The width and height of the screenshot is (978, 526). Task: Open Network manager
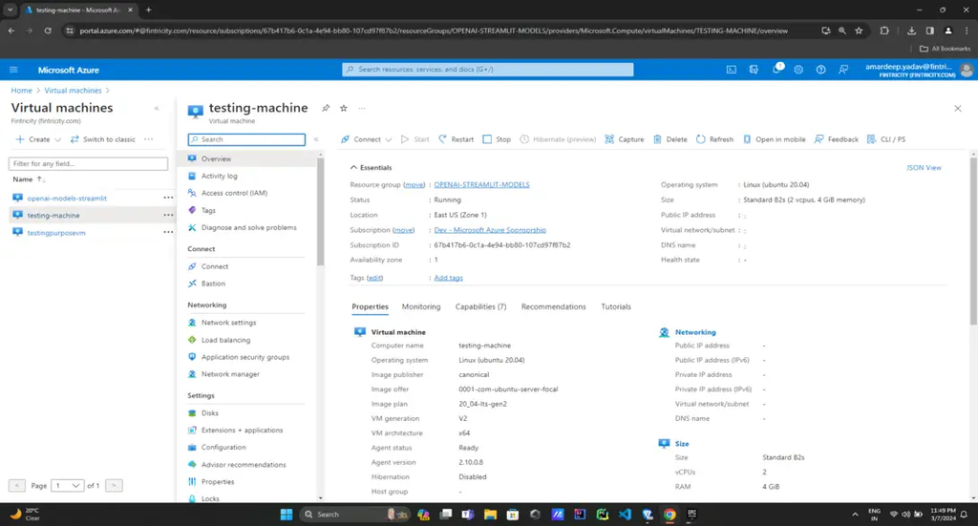[230, 374]
